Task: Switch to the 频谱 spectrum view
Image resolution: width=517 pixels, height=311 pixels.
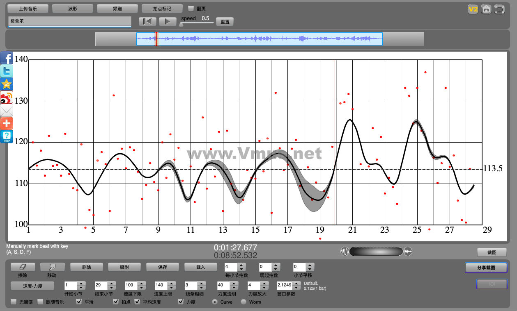Action: [x=117, y=8]
